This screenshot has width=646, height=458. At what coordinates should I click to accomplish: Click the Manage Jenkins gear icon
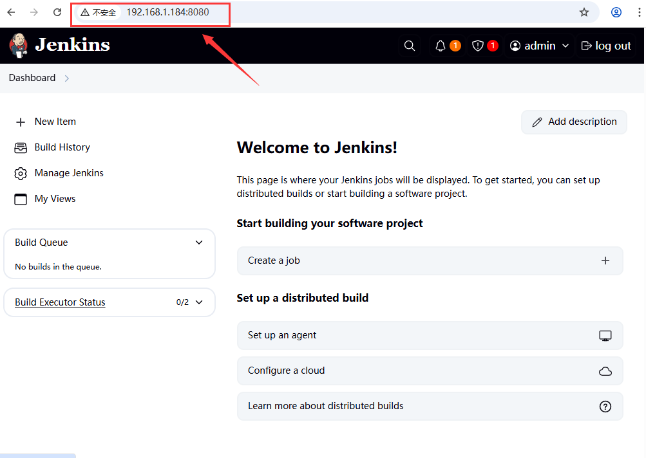(20, 173)
